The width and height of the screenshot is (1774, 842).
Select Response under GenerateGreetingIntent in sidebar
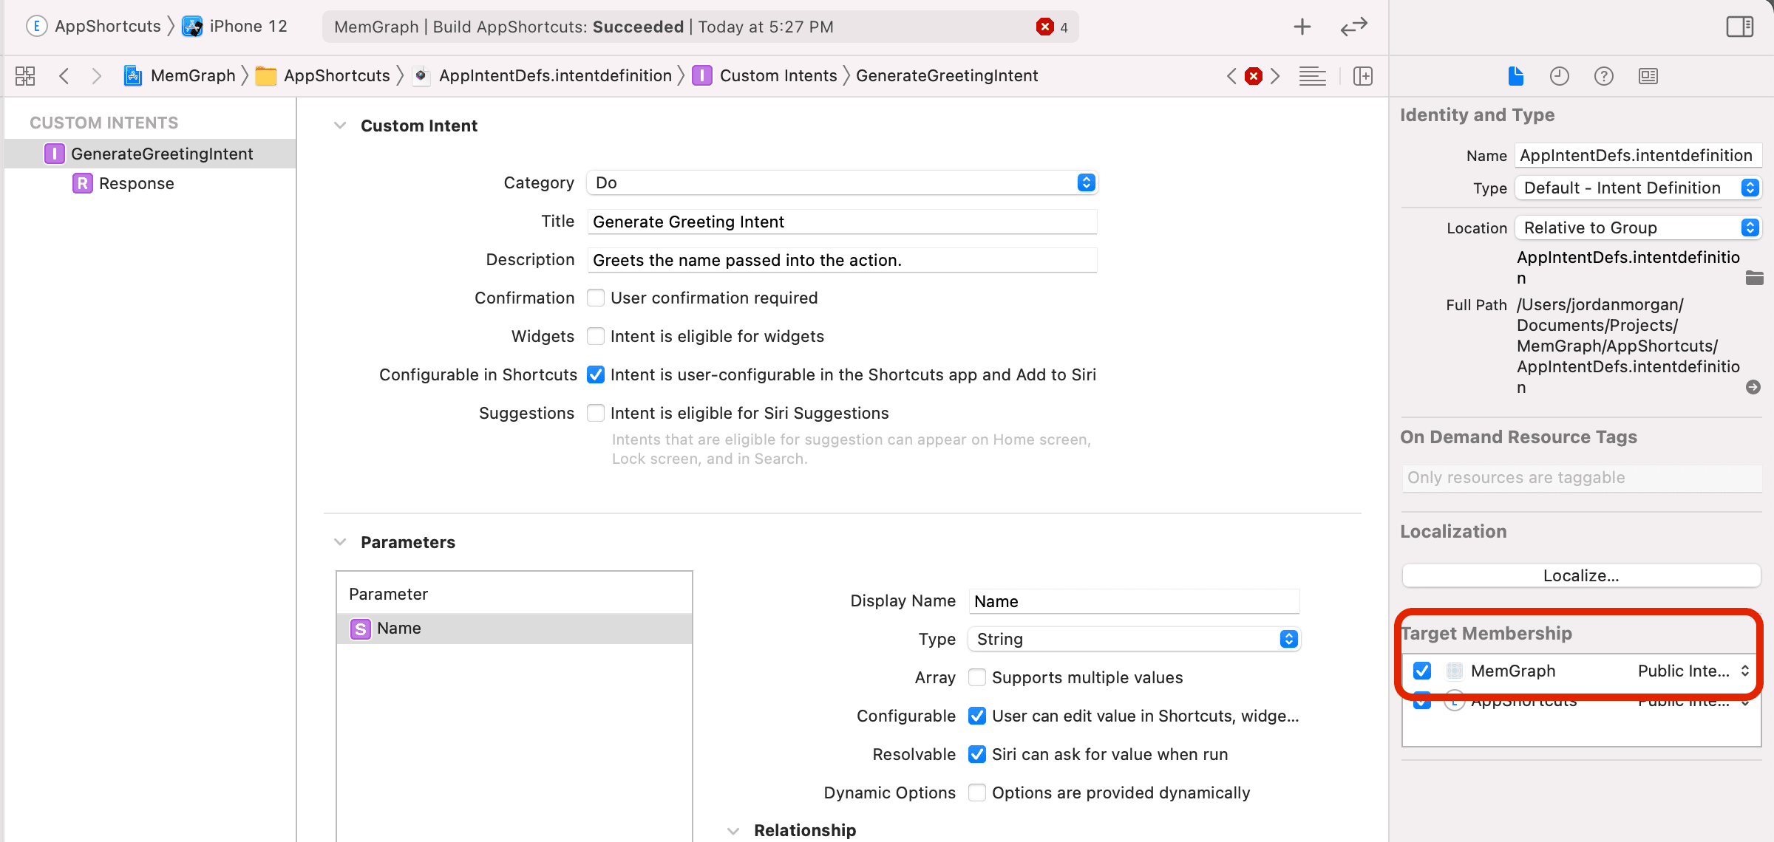[137, 183]
